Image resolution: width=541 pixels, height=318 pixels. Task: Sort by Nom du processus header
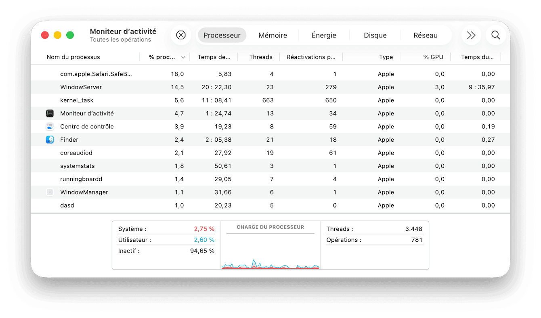(x=73, y=57)
